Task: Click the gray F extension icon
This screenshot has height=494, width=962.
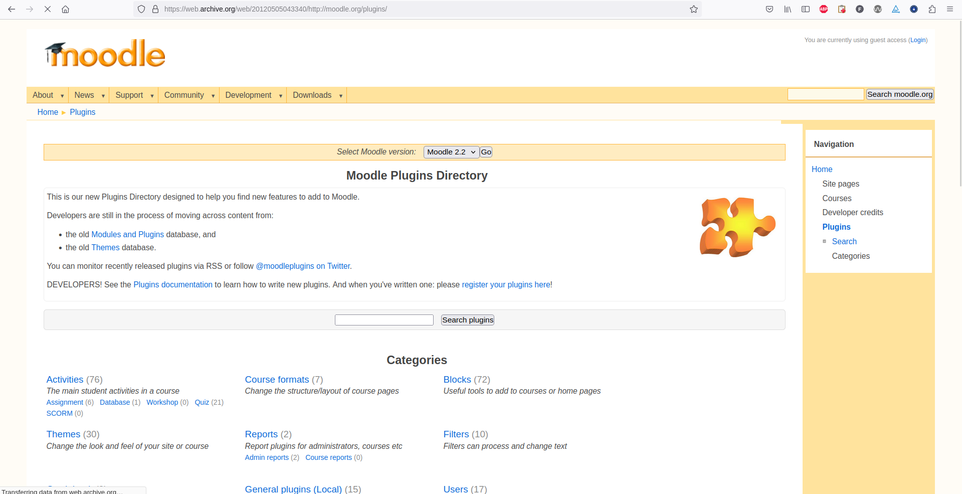Action: [860, 9]
